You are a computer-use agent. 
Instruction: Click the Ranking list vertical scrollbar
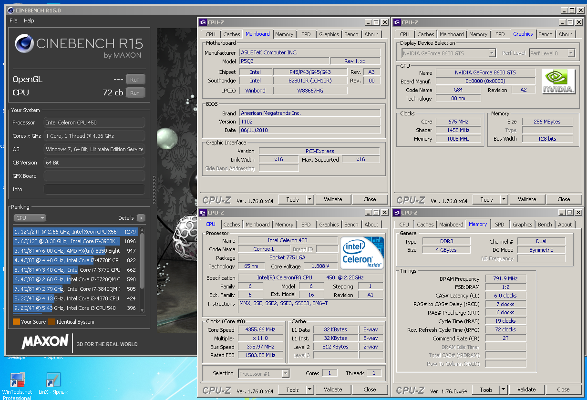pyautogui.click(x=141, y=270)
